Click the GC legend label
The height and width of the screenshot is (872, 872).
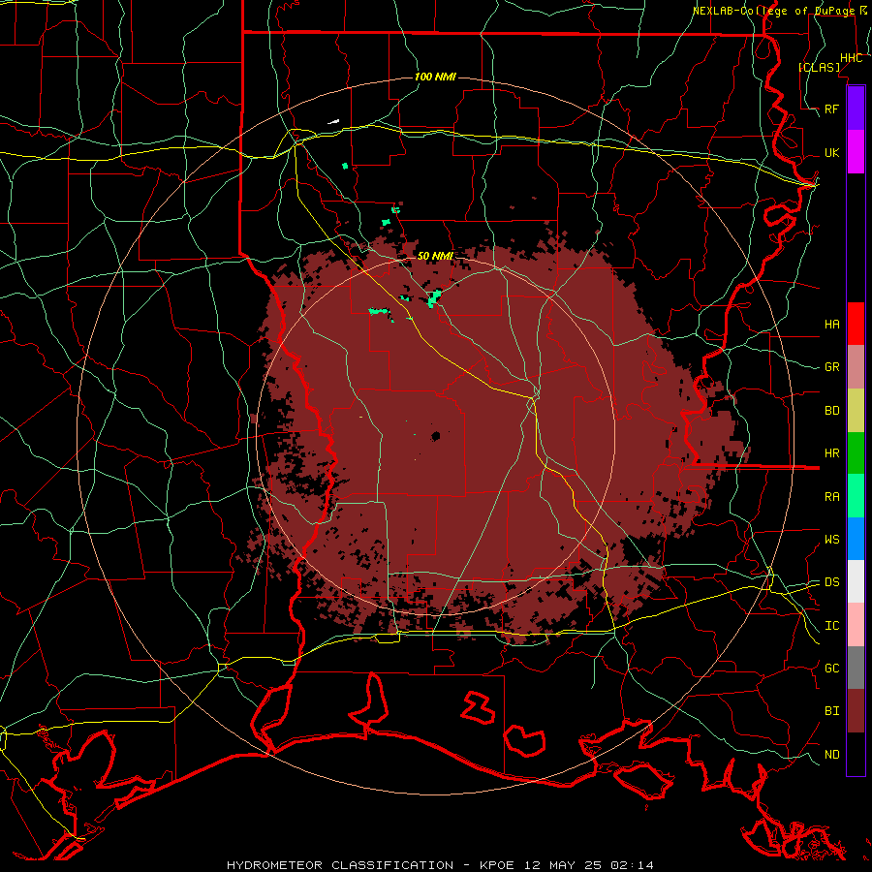click(x=832, y=668)
